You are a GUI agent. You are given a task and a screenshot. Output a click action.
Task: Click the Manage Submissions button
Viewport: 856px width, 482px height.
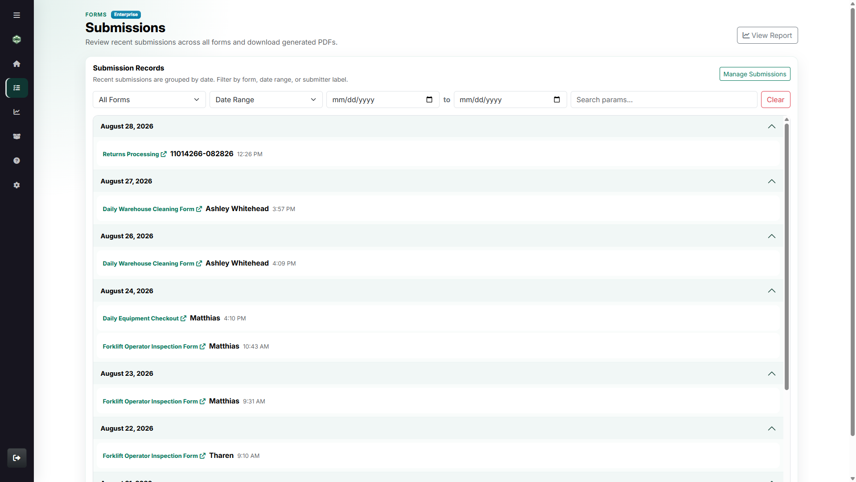click(x=755, y=74)
